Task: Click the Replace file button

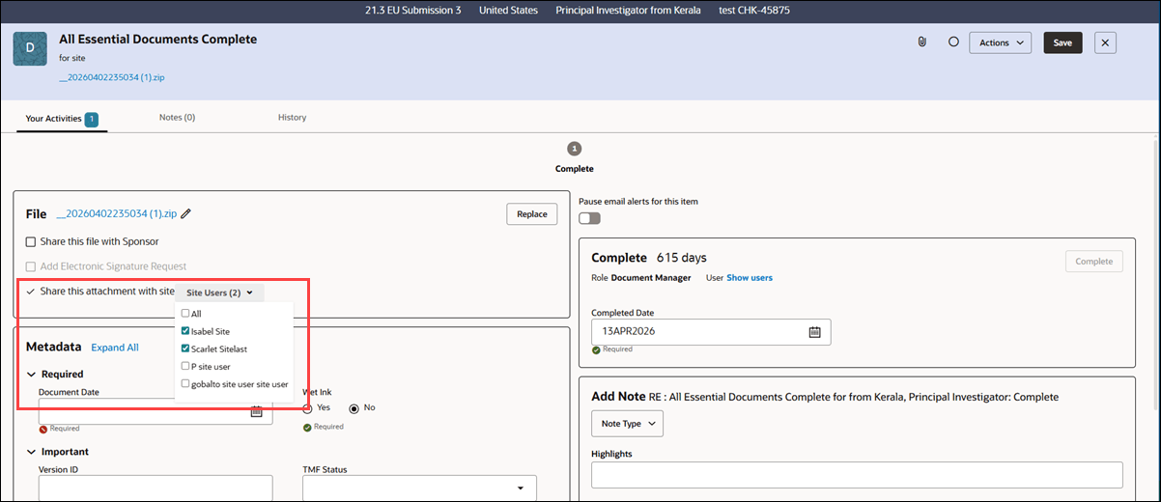Action: pos(531,214)
